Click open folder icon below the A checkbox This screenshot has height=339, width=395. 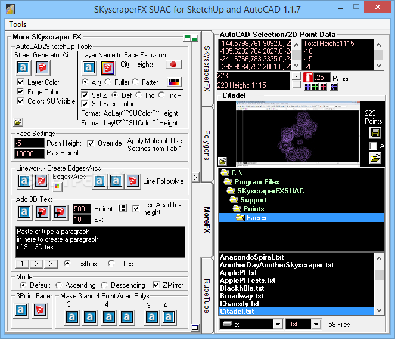pos(375,158)
